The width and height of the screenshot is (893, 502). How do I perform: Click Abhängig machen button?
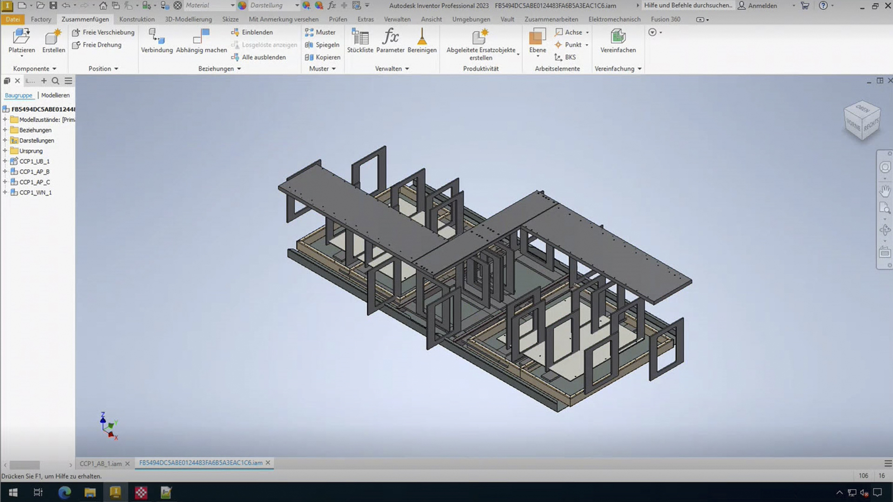(x=201, y=41)
